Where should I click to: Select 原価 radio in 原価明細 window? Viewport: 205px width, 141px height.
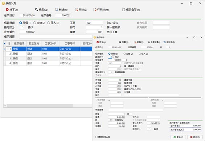(x=110, y=54)
